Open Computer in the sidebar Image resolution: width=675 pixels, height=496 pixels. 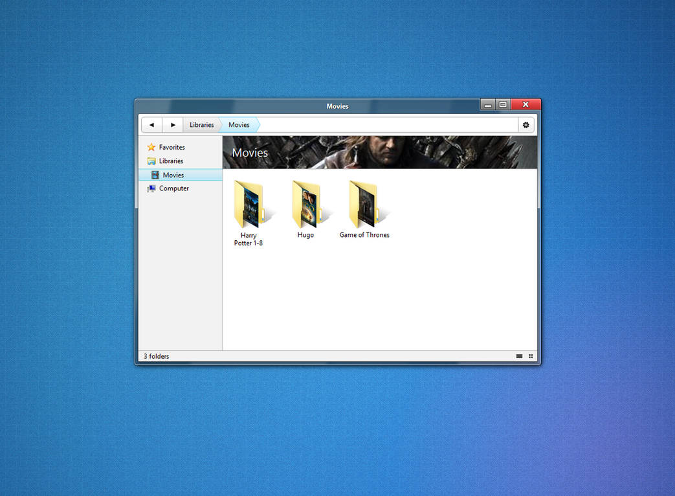point(174,188)
